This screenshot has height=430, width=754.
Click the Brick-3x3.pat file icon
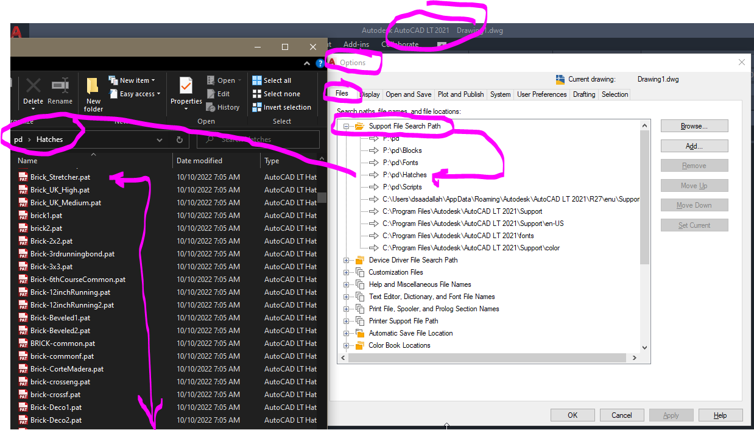pyautogui.click(x=23, y=267)
